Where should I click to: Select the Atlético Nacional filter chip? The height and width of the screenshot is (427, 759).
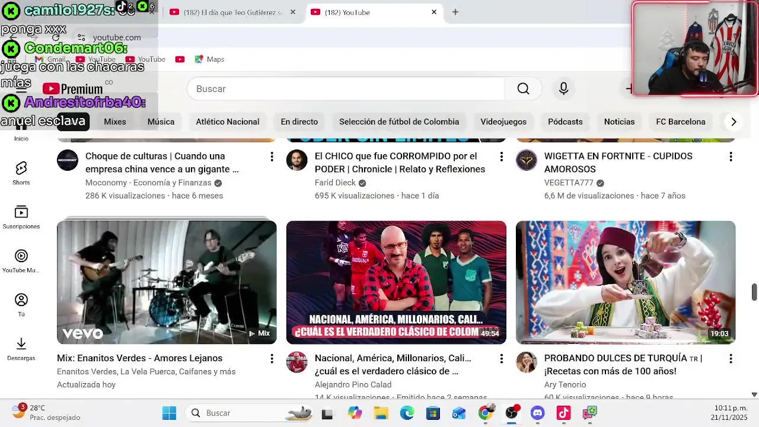coord(228,122)
